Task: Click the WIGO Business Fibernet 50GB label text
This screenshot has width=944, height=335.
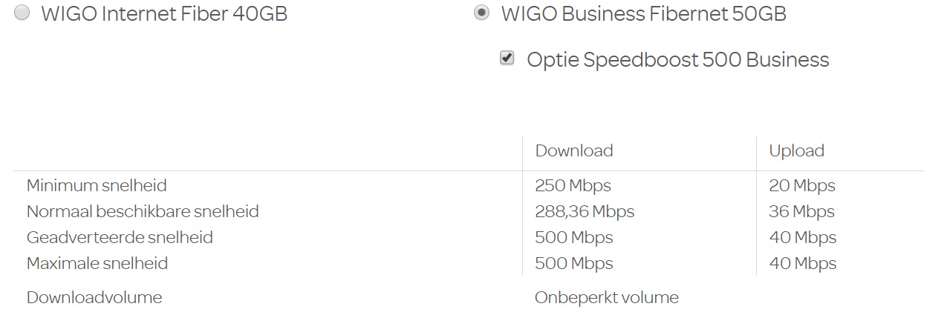Action: click(x=643, y=13)
